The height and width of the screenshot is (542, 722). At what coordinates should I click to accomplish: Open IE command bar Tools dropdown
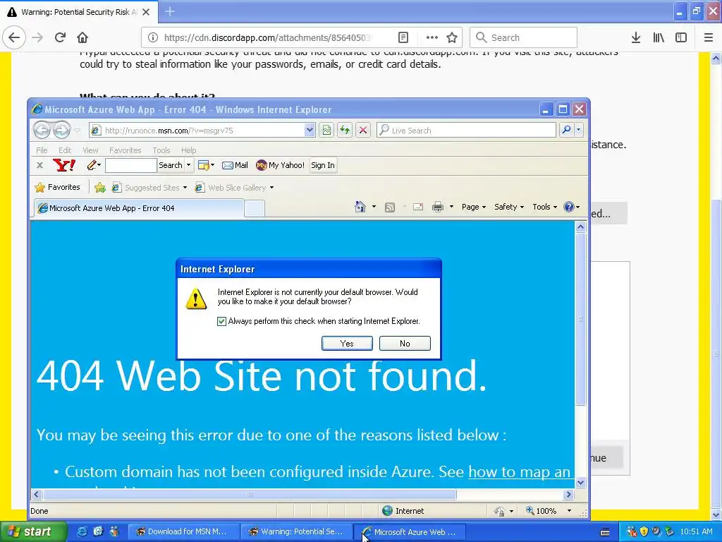tap(545, 207)
